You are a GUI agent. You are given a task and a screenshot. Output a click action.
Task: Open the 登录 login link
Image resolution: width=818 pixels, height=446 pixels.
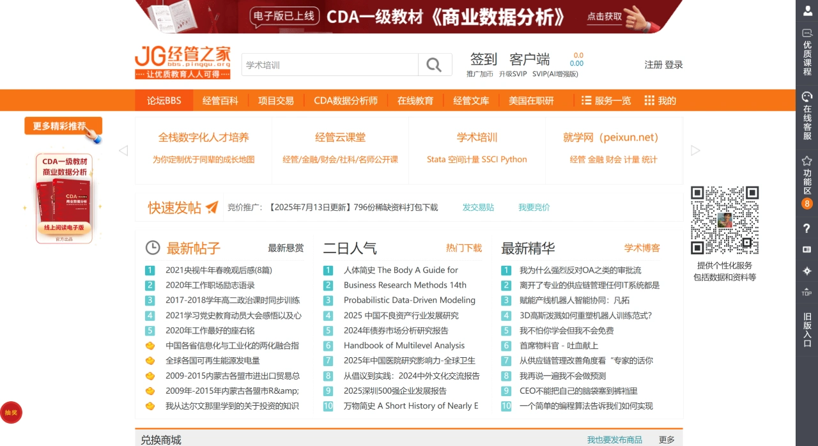675,65
